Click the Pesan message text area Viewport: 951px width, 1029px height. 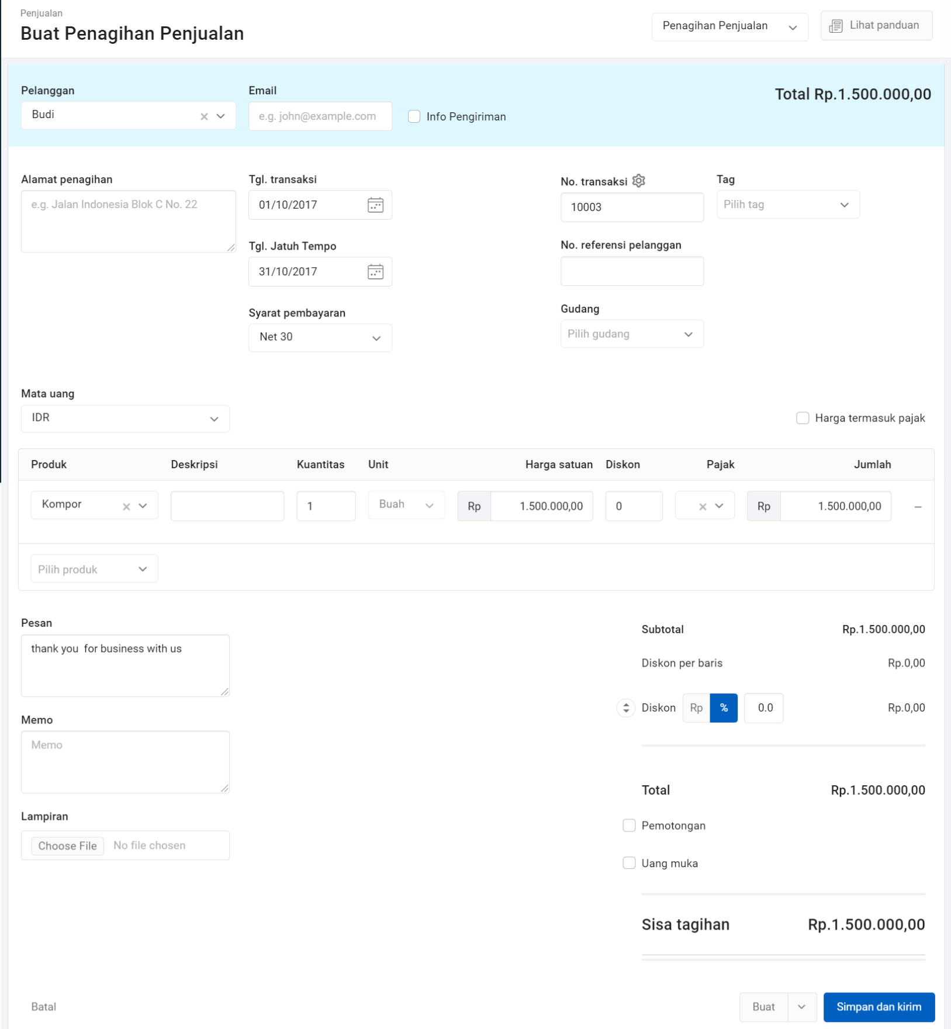tap(125, 665)
